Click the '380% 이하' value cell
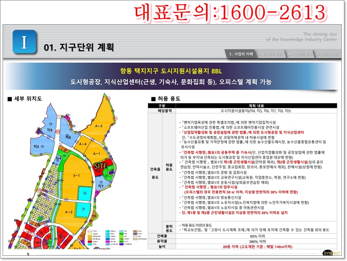347x261 pixels. point(257,242)
